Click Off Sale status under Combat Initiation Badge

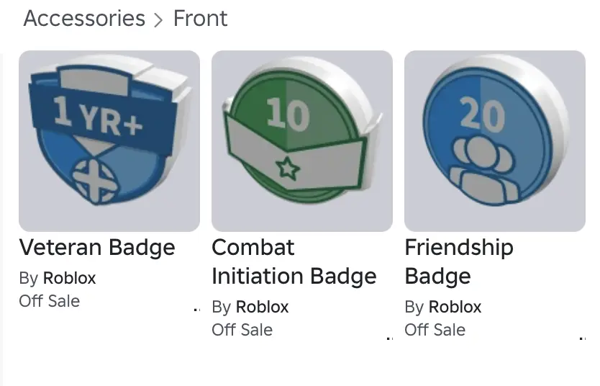click(242, 330)
